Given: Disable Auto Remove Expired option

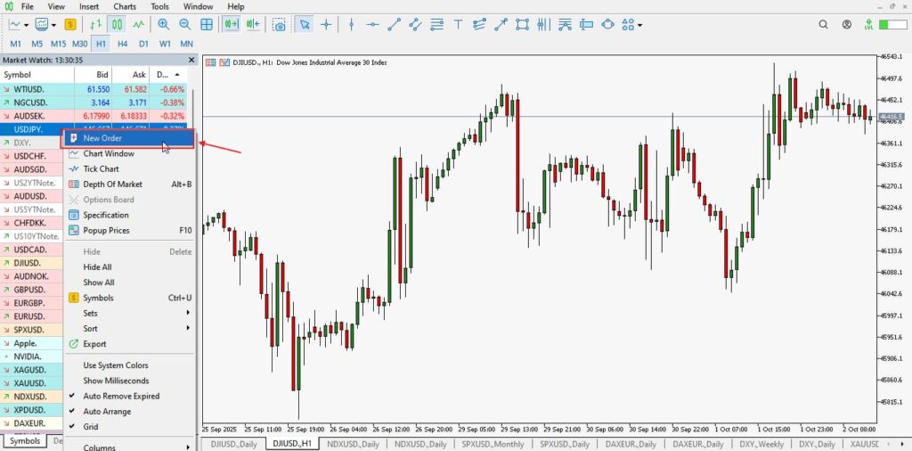Looking at the screenshot, I should (121, 396).
